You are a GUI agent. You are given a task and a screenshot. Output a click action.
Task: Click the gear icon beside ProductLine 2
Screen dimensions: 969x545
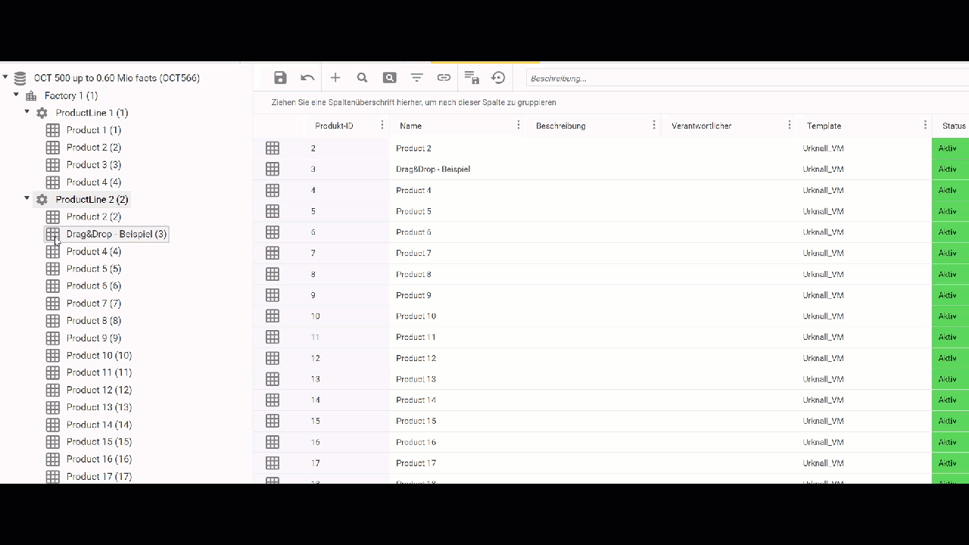point(42,199)
